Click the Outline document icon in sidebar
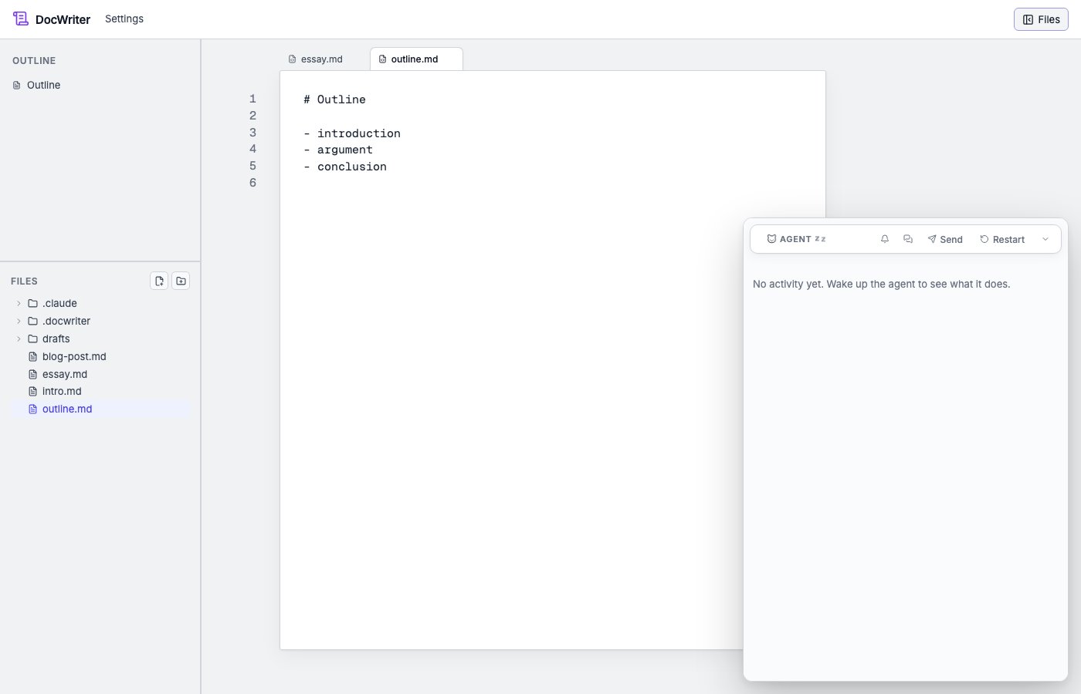The height and width of the screenshot is (694, 1081). [x=17, y=85]
